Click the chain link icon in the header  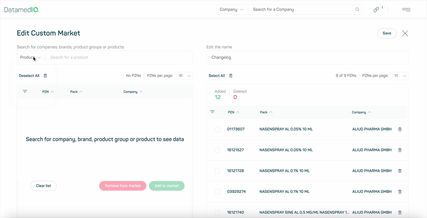pos(376,9)
